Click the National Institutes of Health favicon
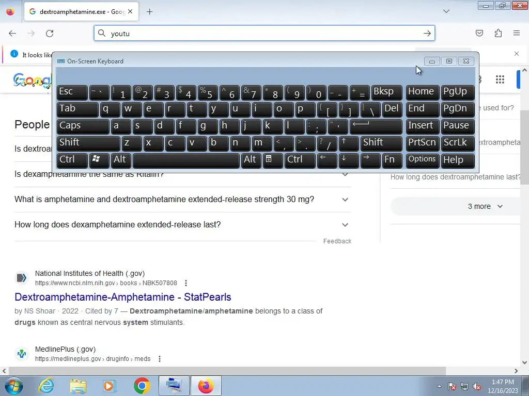 [x=22, y=278]
